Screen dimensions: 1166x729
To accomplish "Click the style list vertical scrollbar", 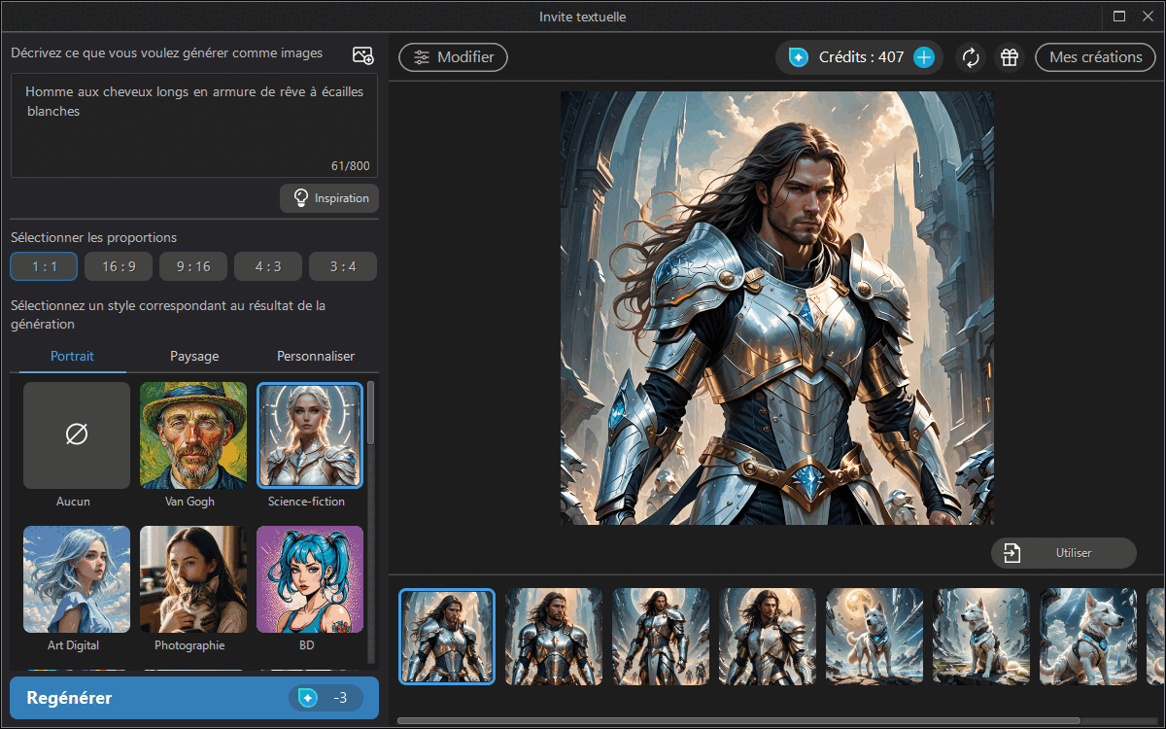I will 370,413.
